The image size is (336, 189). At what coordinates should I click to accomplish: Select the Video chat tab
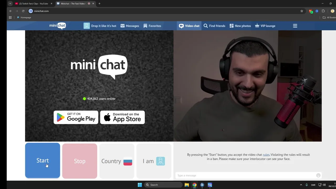tap(189, 26)
